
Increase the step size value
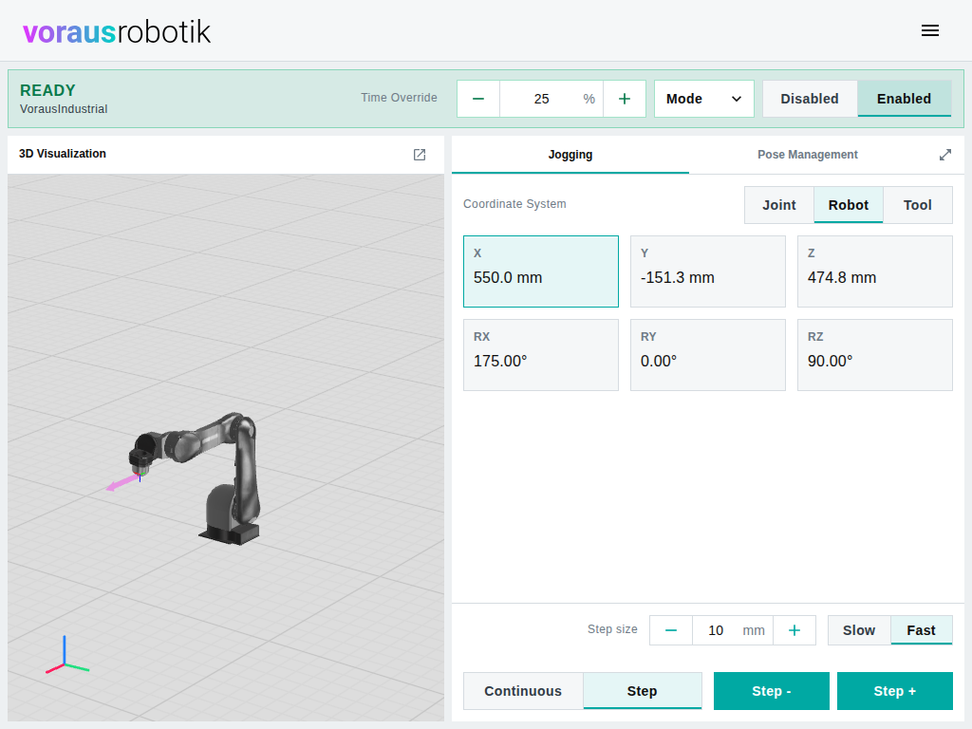tap(794, 630)
